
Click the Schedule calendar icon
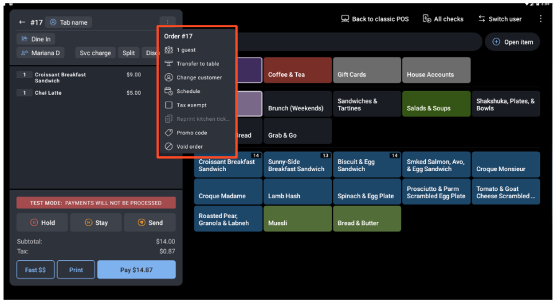tap(168, 91)
